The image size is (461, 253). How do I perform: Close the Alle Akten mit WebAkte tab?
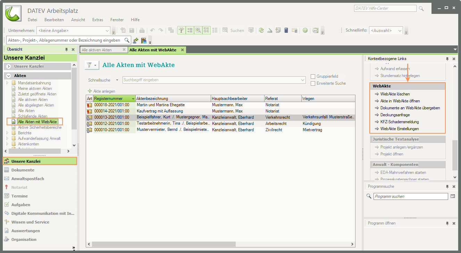pyautogui.click(x=182, y=50)
